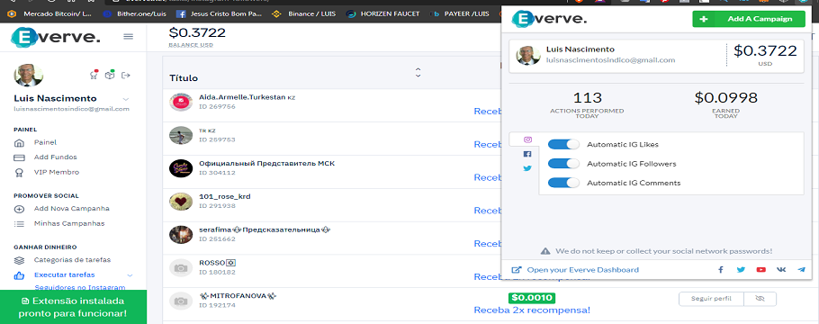Select the Twitter tab icon in extension popup
The image size is (819, 324).
[x=527, y=168]
